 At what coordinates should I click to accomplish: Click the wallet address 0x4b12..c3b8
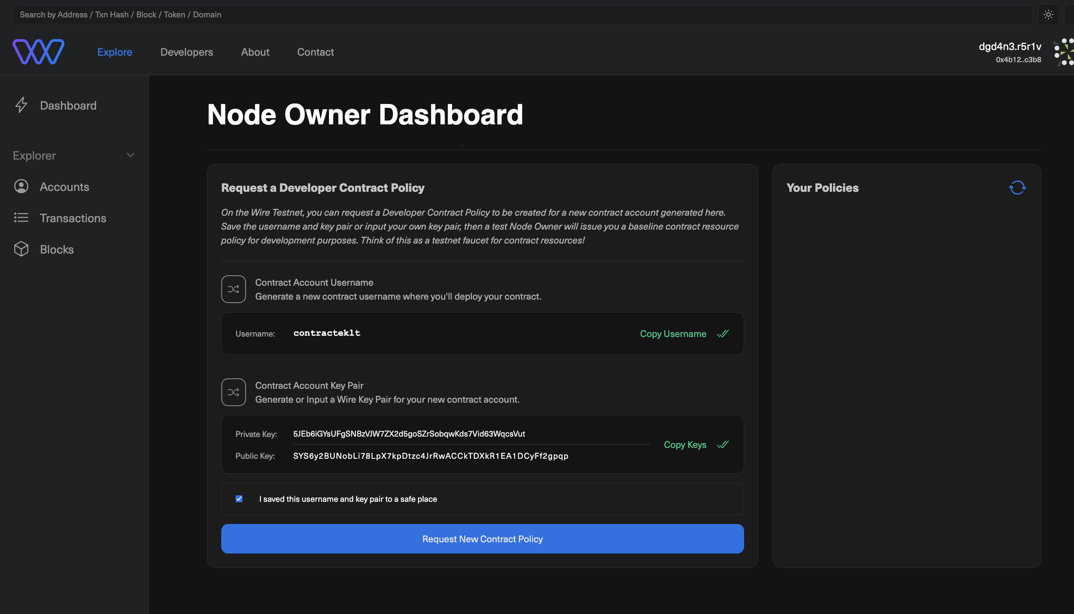[x=1018, y=60]
